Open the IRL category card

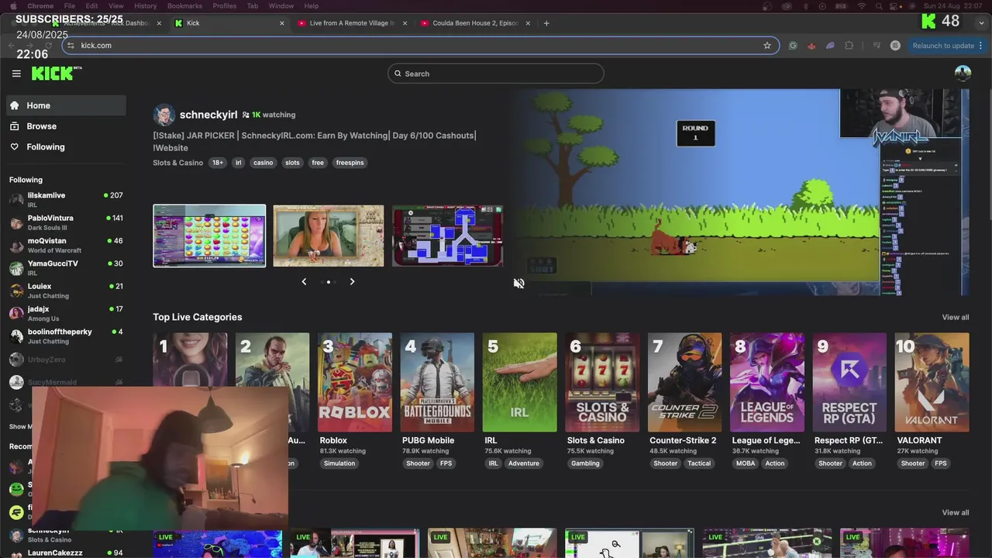click(x=519, y=383)
